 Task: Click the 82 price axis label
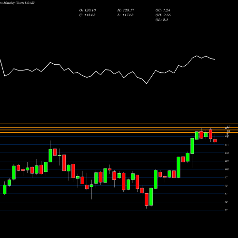226,202
